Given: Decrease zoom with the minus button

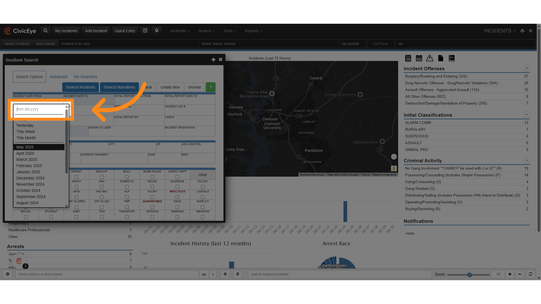Looking at the screenshot, I should click(520, 274).
